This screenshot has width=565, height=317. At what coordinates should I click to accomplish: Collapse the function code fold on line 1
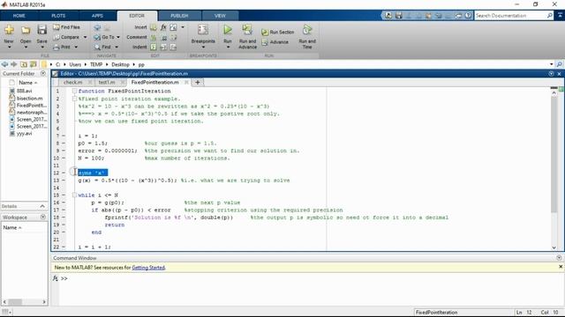74,91
